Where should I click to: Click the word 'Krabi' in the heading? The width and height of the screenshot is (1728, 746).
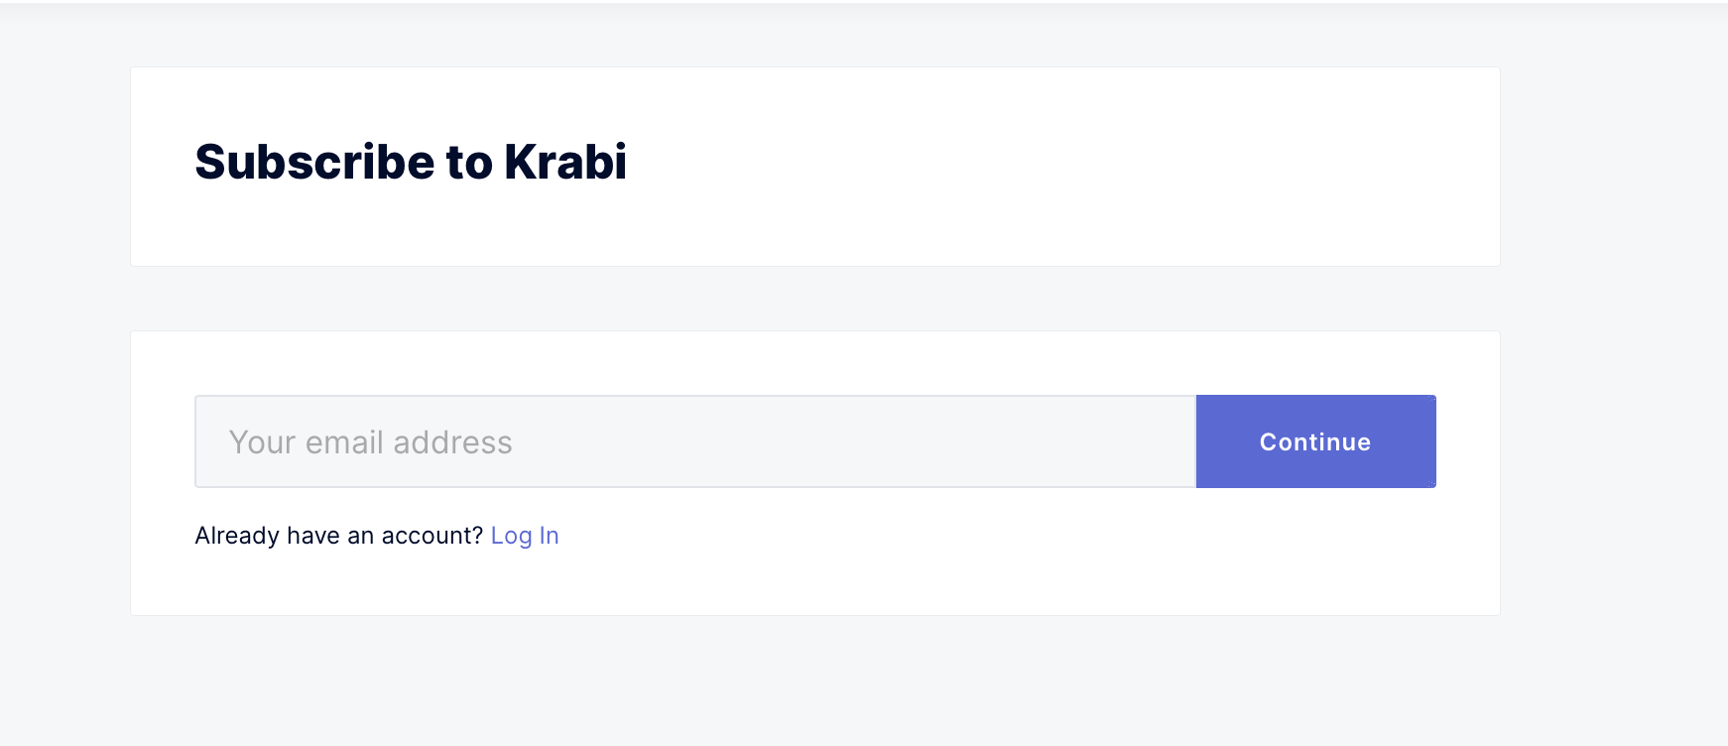tap(569, 161)
